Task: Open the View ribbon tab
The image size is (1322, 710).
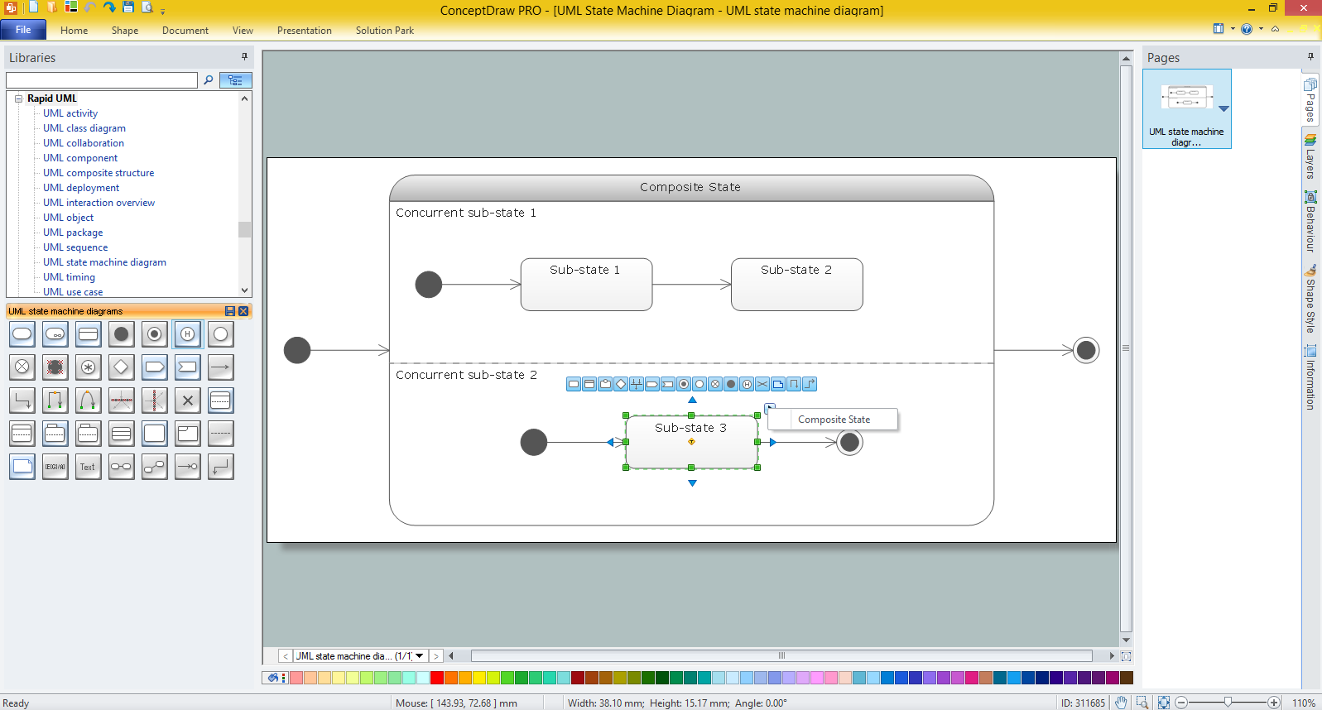Action: coord(243,31)
